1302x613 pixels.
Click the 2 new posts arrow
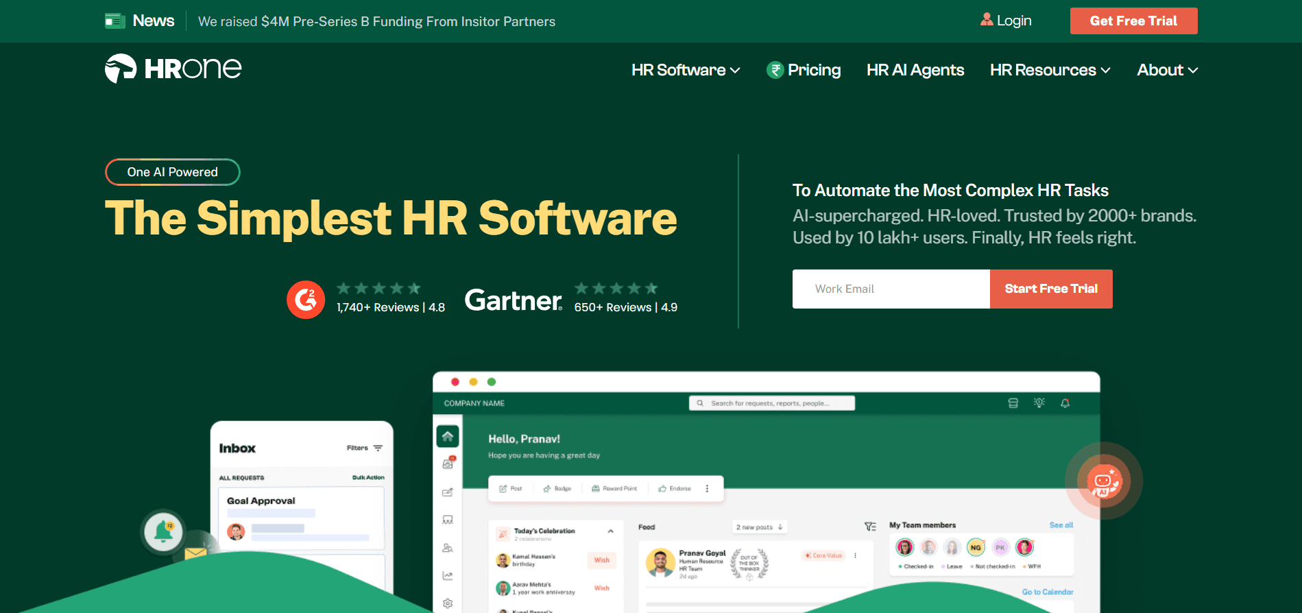(x=780, y=527)
